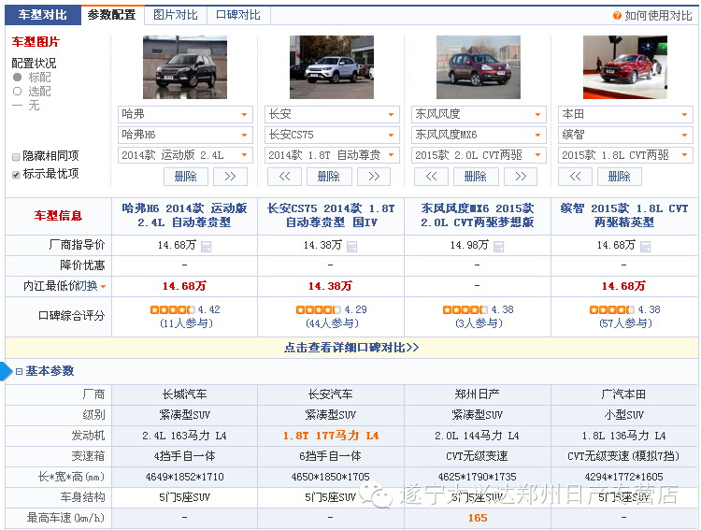This screenshot has width=701, height=530.
Task: Open the 长安 brand dropdown
Action: point(332,114)
